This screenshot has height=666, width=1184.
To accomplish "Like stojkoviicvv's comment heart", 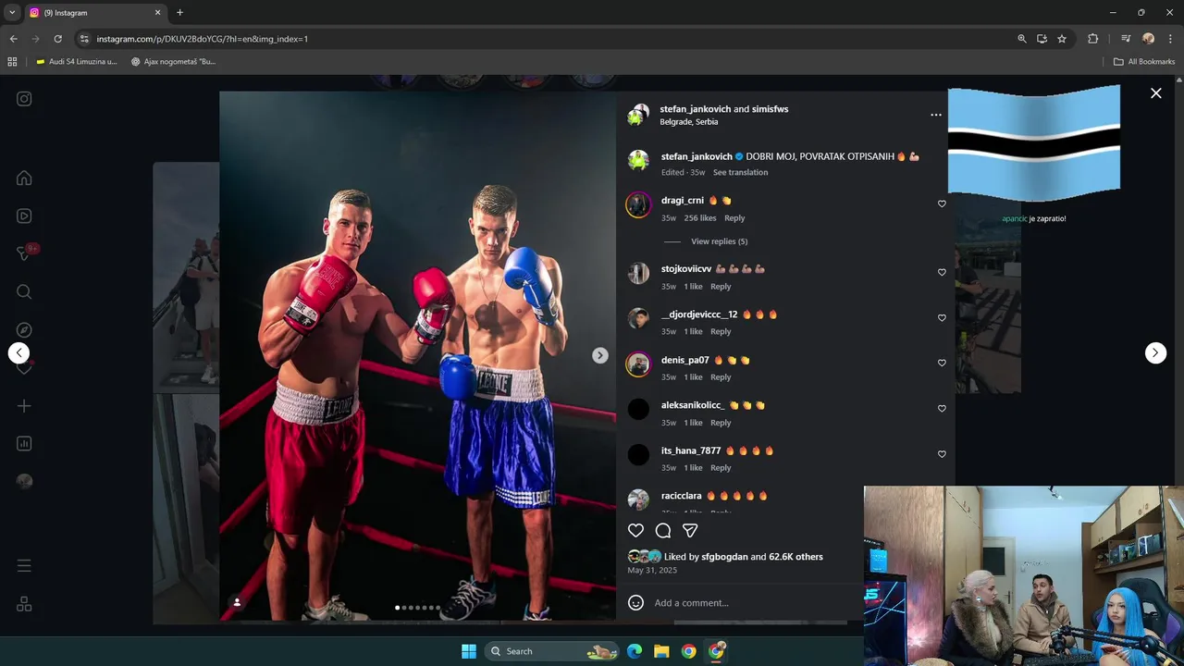I will click(x=942, y=272).
